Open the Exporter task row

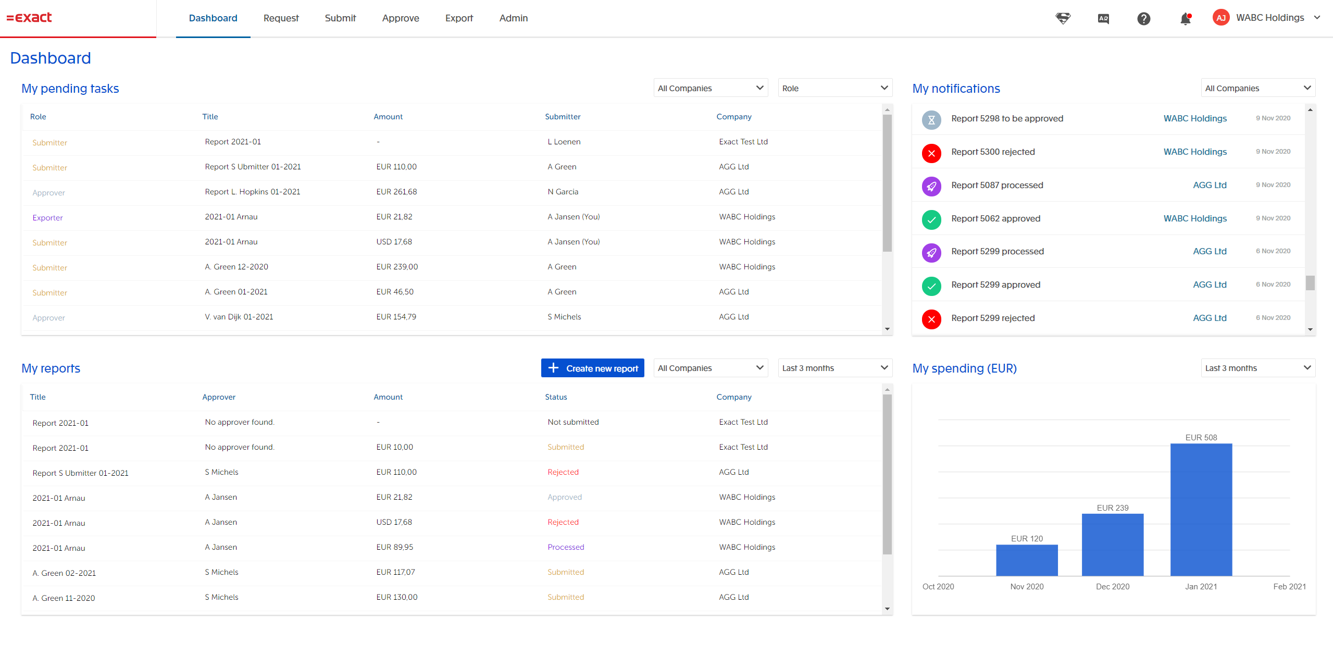click(x=452, y=217)
